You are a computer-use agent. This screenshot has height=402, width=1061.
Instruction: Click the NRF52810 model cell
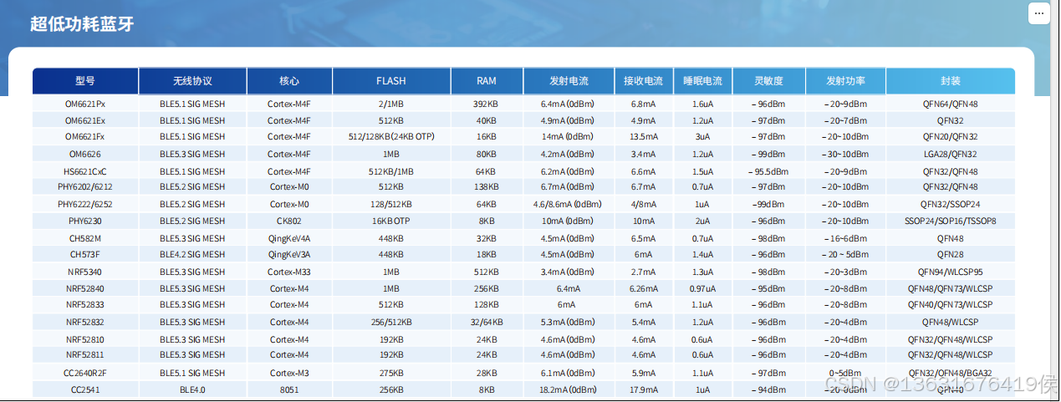[85, 339]
